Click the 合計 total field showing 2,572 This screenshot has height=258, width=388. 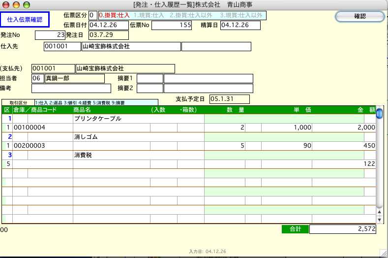coord(342,229)
